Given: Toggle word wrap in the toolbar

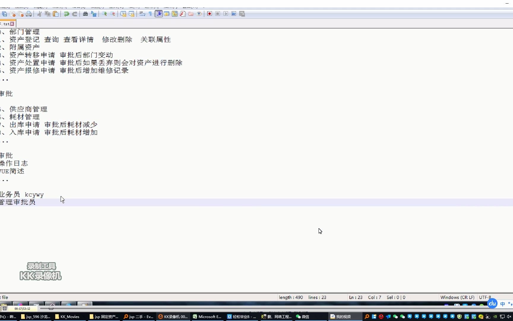Looking at the screenshot, I should pos(142,14).
